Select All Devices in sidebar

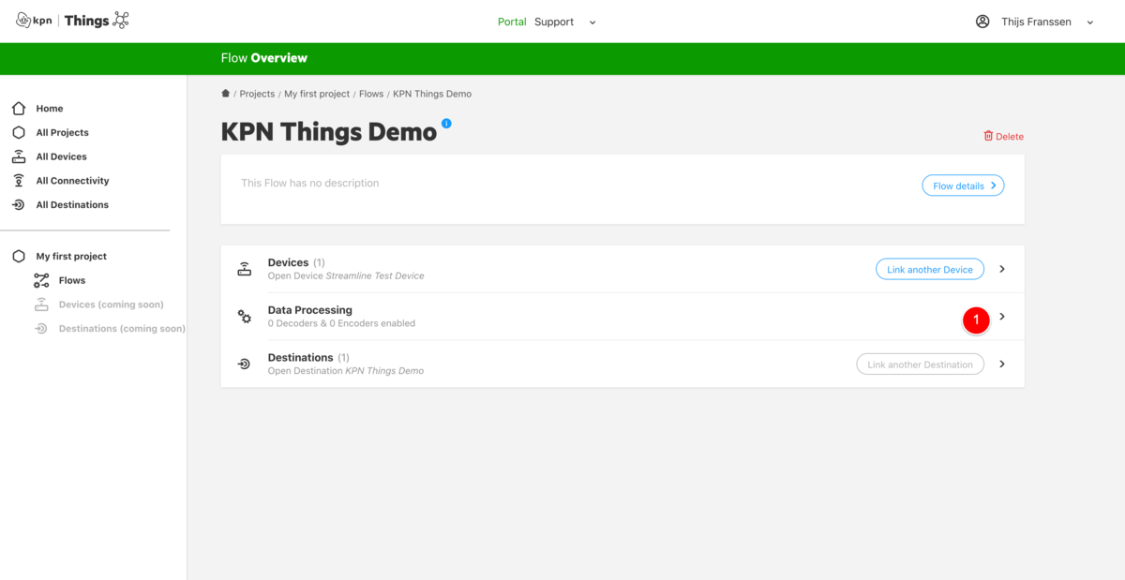click(x=62, y=156)
